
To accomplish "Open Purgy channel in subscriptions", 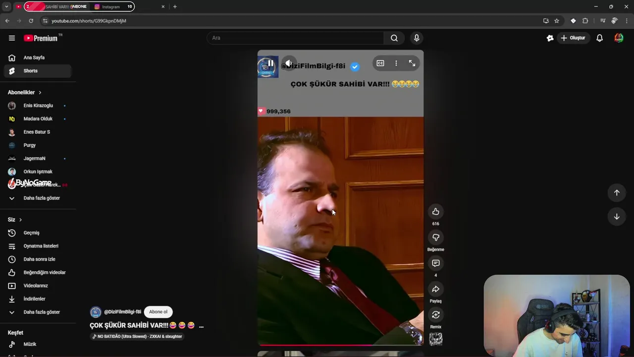I will click(38, 145).
